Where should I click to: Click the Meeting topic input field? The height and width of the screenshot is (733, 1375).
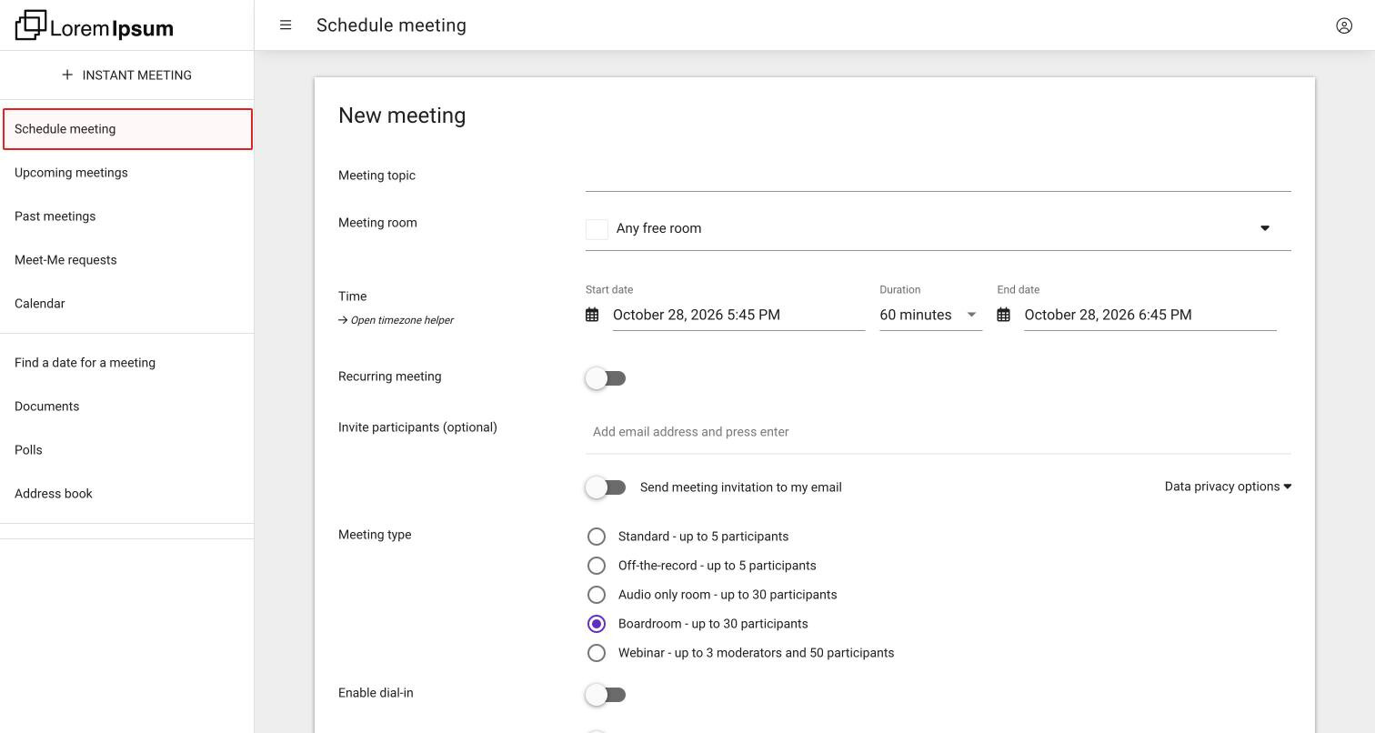tap(938, 176)
